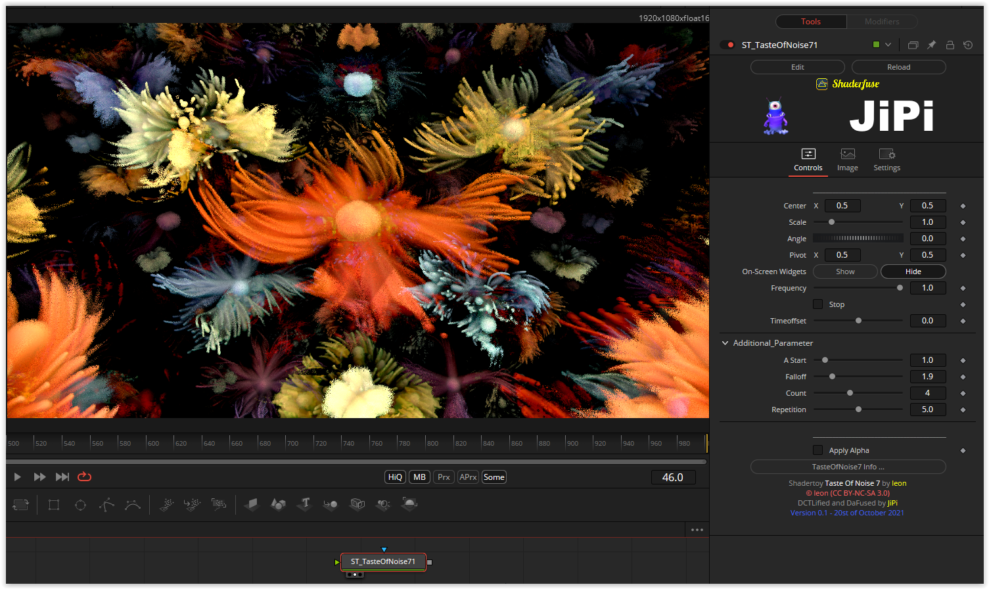Add the Image Plane 3D tool
The height and width of the screenshot is (589, 989).
click(x=252, y=505)
